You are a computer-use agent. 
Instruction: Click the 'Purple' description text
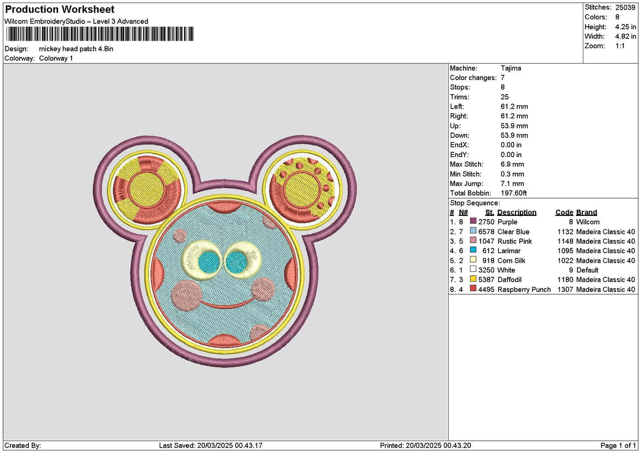click(x=507, y=222)
